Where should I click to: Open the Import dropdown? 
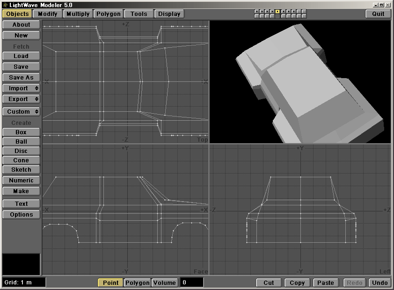coord(21,88)
